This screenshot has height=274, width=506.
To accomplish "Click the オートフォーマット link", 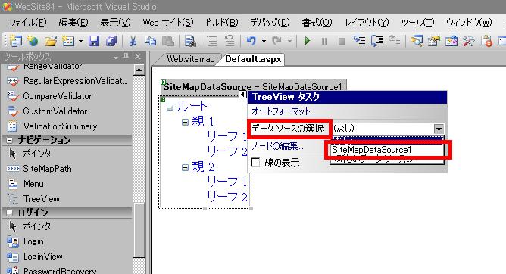I will [283, 111].
